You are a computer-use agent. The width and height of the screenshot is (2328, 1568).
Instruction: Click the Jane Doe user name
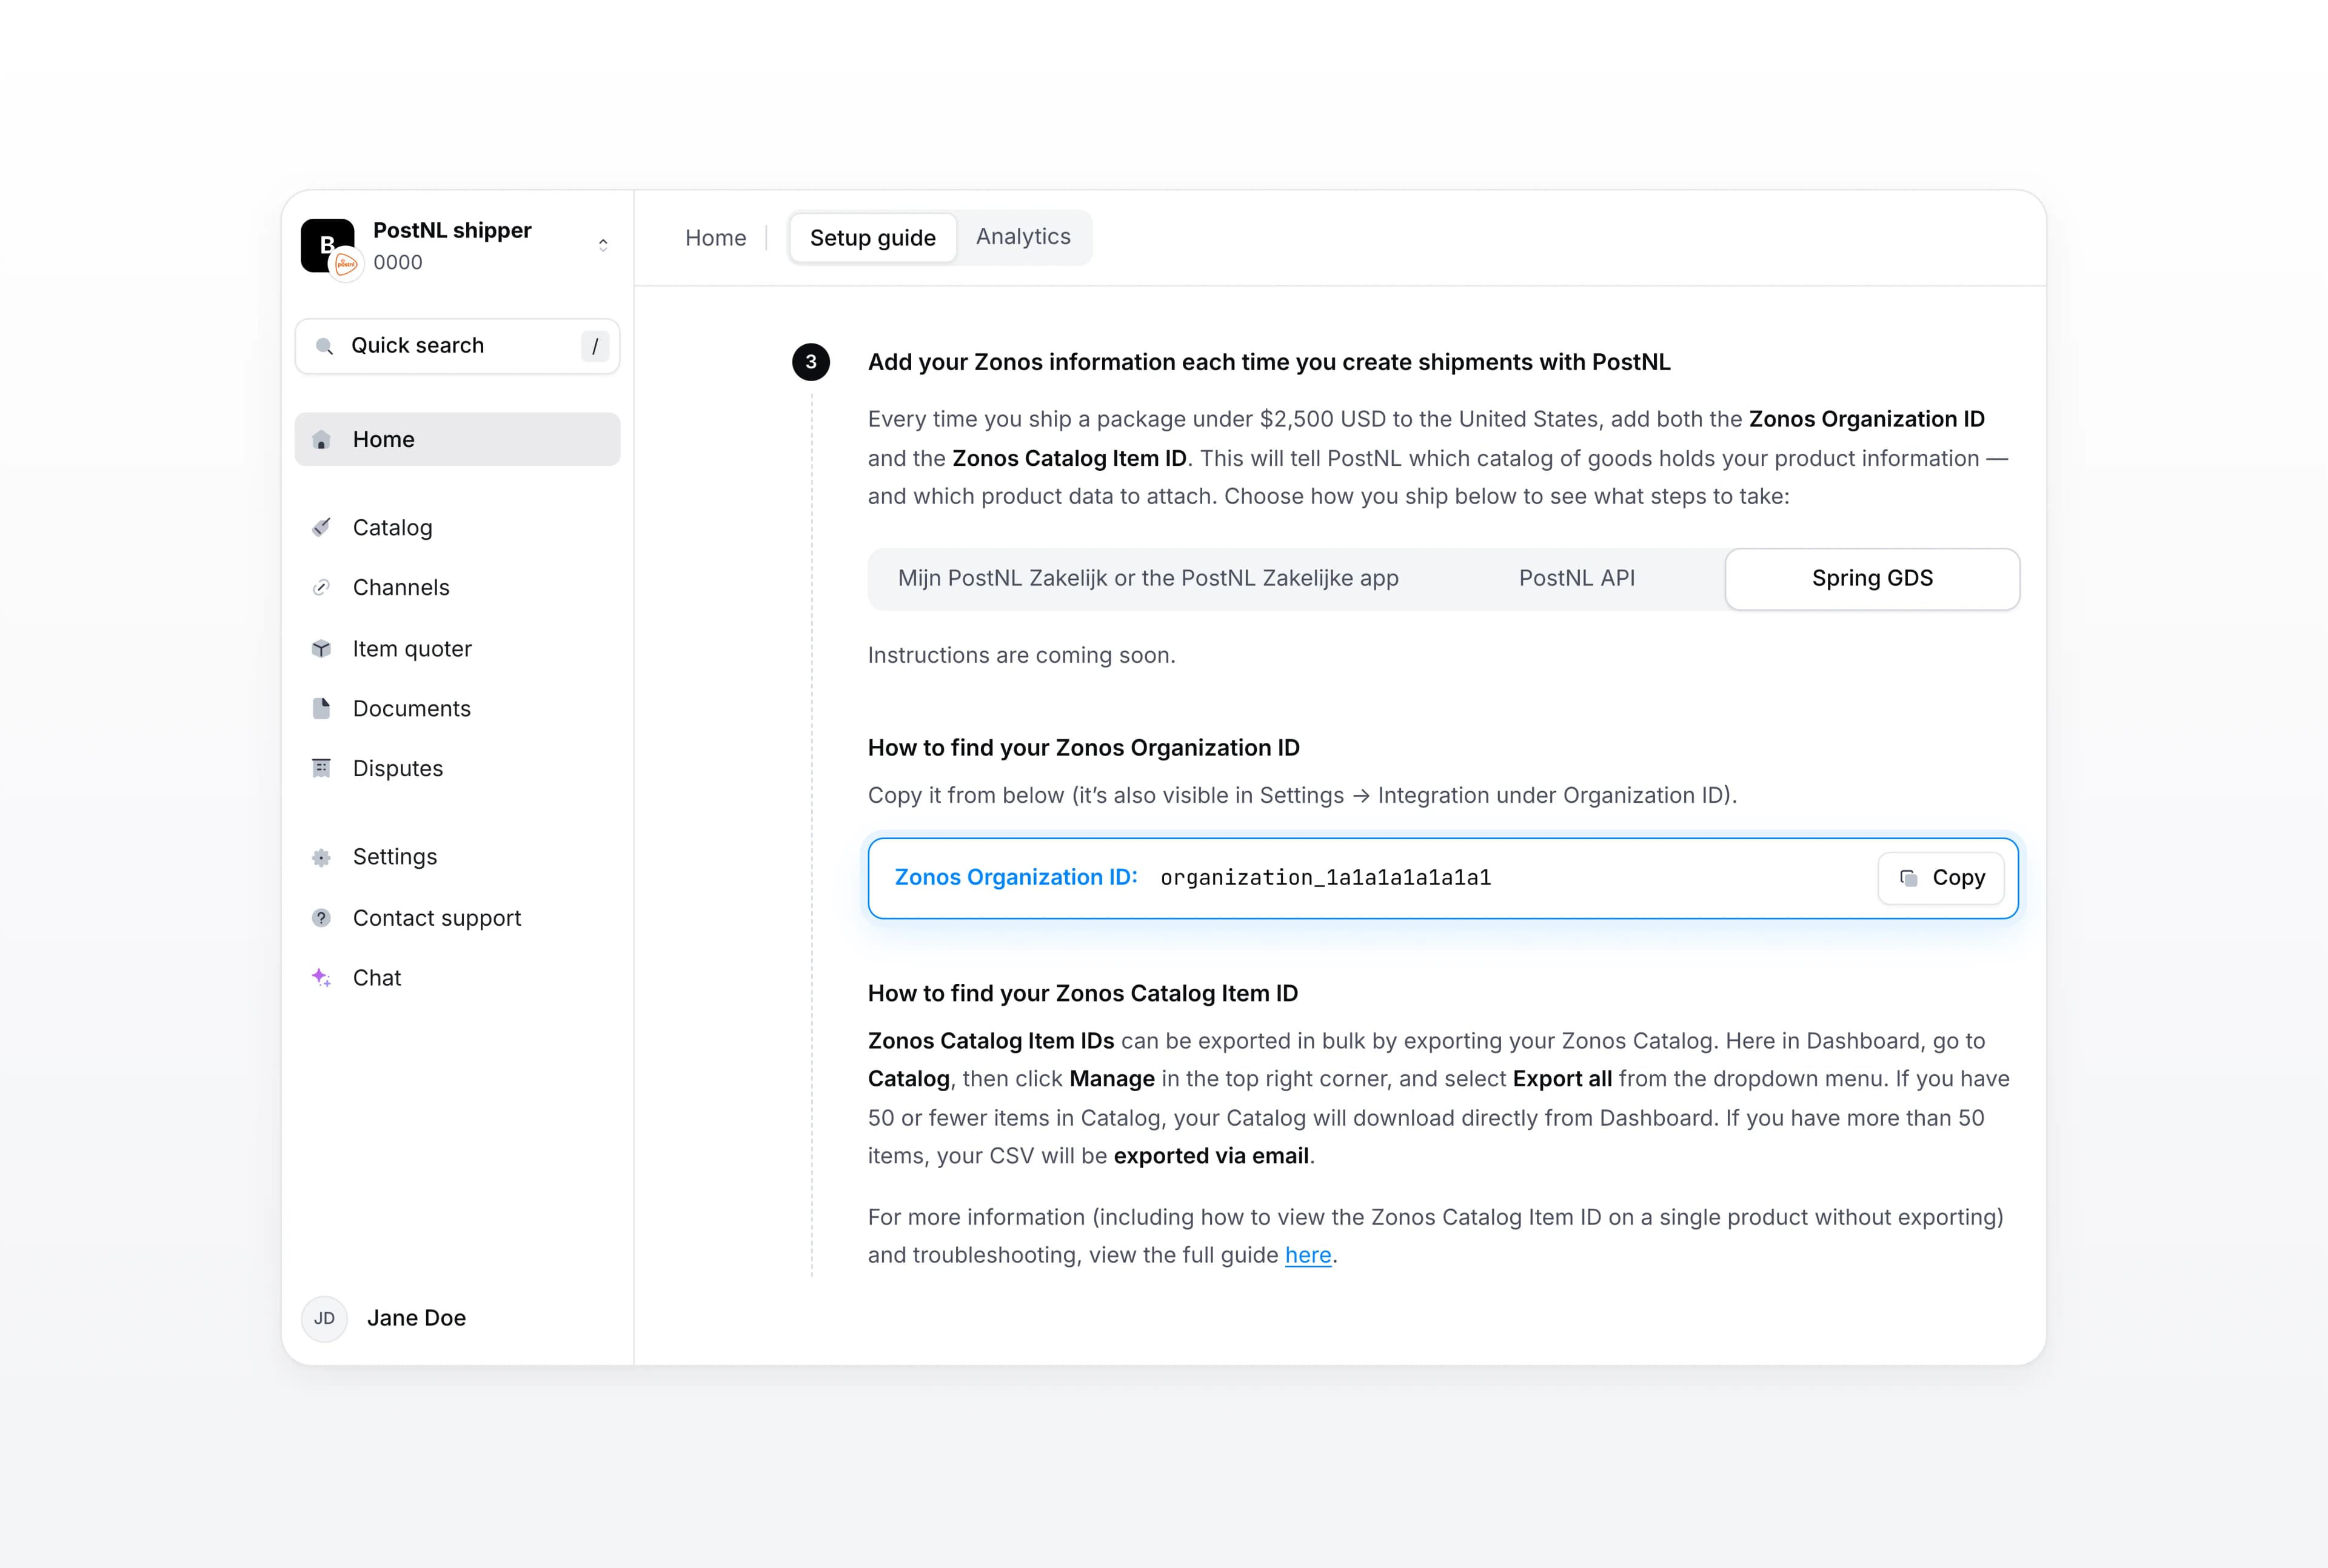[416, 1318]
